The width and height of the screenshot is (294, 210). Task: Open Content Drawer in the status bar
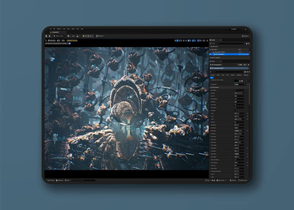pos(50,180)
